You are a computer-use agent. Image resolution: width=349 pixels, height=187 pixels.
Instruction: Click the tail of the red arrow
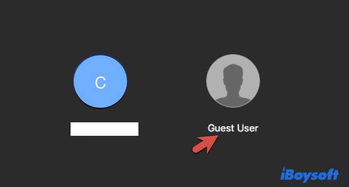(x=196, y=149)
